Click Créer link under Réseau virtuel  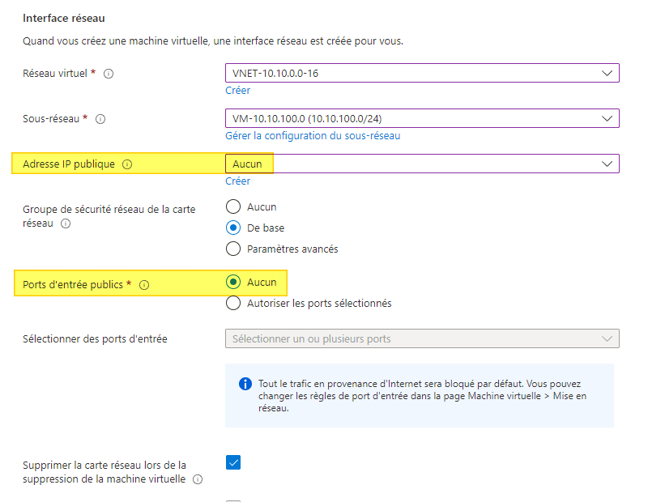(237, 91)
